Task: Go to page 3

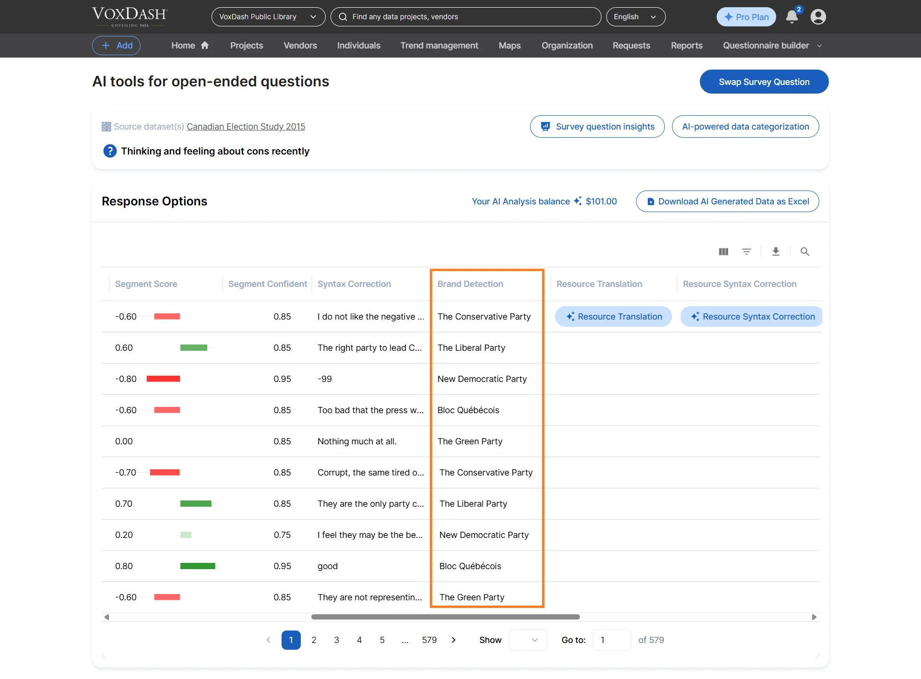Action: (x=336, y=640)
